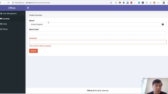The height and width of the screenshot is (94, 168).
Task: Click the Buffer stack extension icon
Action: coord(124,3)
